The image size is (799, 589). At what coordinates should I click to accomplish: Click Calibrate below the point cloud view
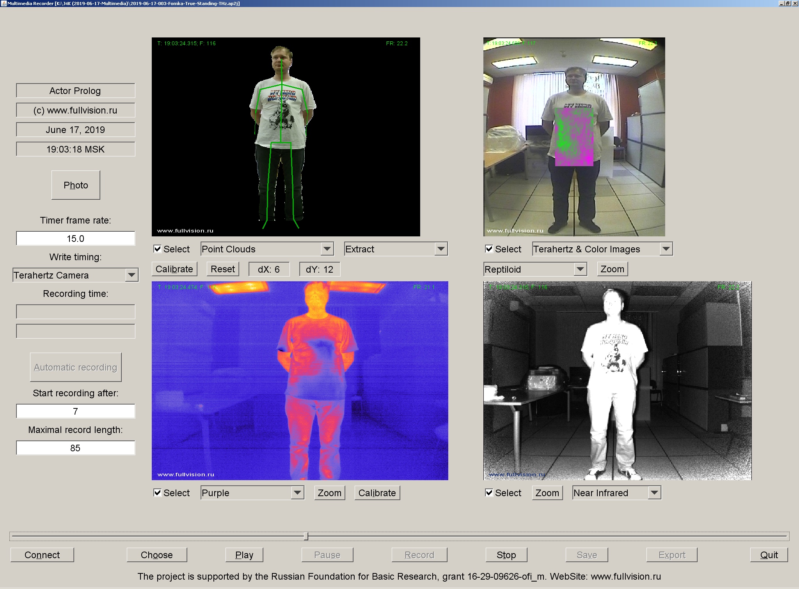[x=174, y=269]
